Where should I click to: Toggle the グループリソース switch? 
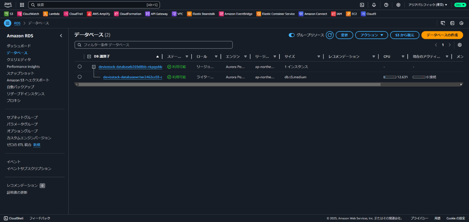[291, 35]
